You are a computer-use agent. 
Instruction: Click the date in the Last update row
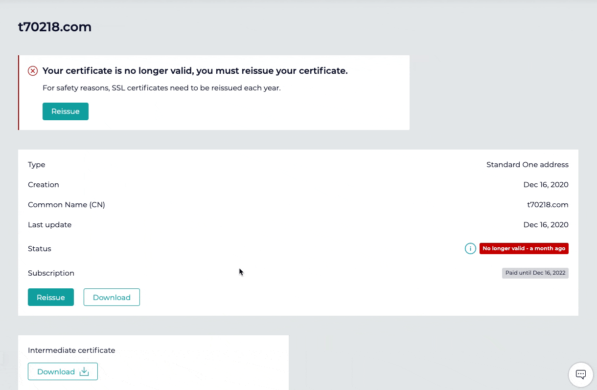[546, 225]
